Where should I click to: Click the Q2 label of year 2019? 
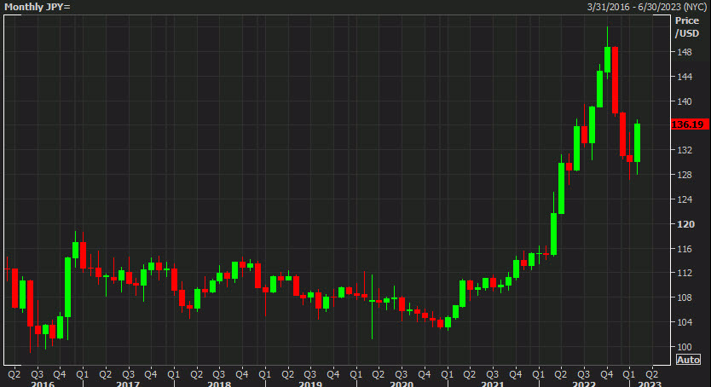pos(287,374)
